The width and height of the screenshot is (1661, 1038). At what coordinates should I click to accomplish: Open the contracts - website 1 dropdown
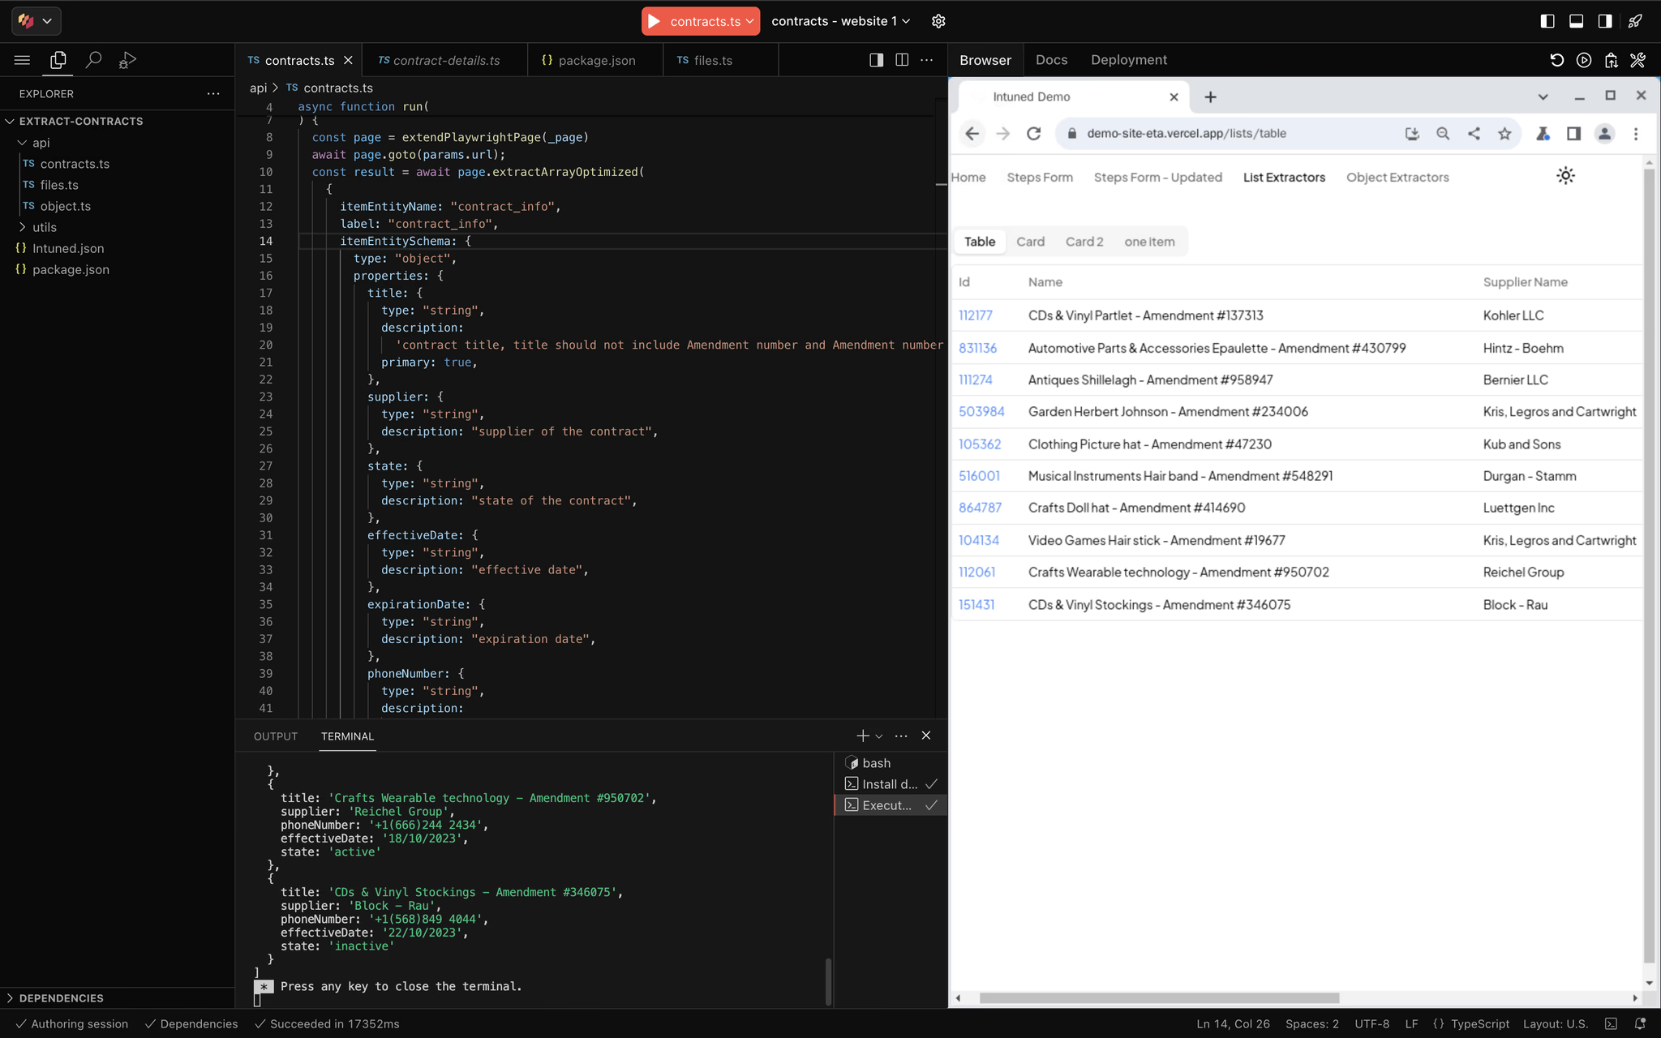pos(840,21)
